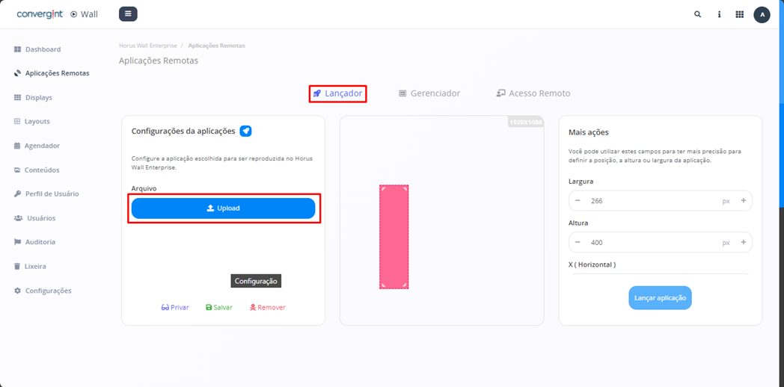Open the search magnifier icon
The height and width of the screenshot is (387, 784).
click(697, 14)
